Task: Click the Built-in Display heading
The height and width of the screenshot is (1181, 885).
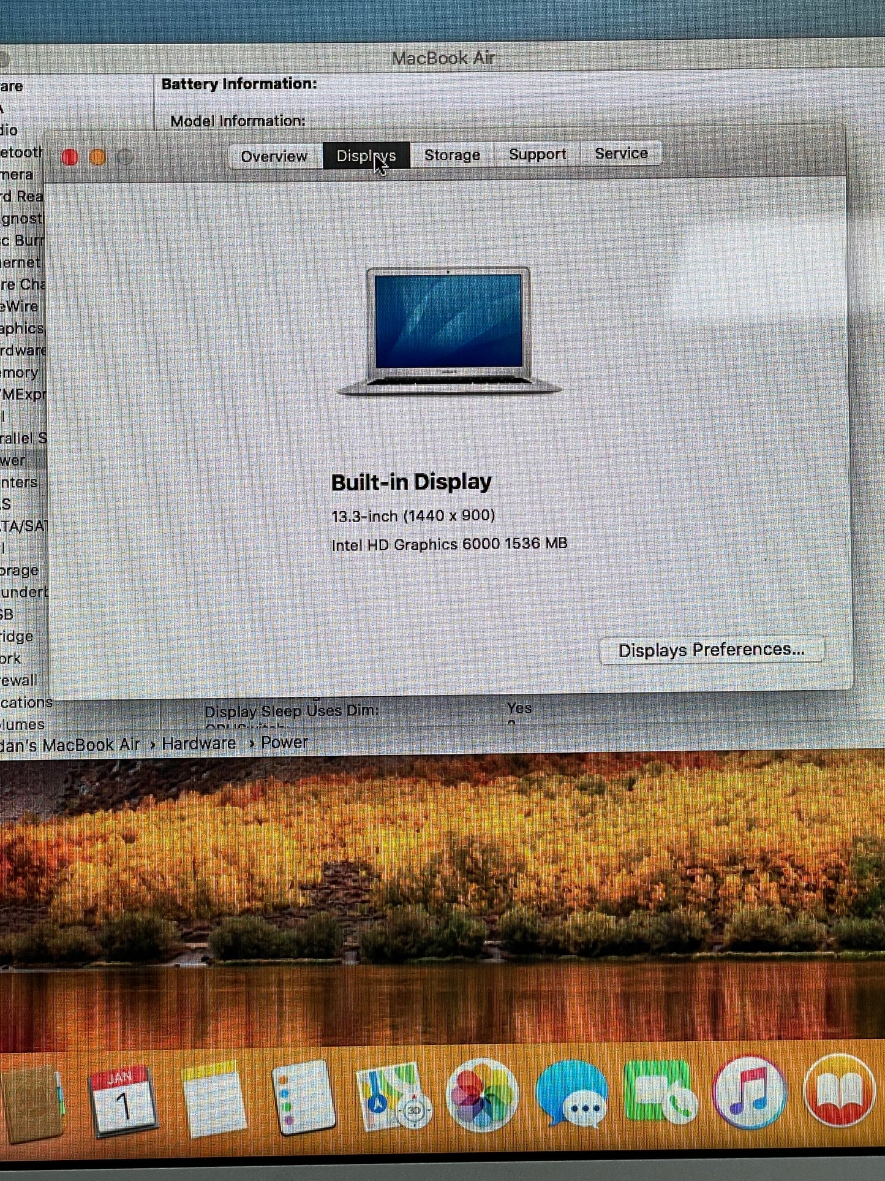Action: point(412,482)
